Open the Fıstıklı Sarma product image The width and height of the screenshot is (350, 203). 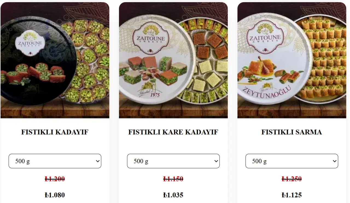click(292, 60)
